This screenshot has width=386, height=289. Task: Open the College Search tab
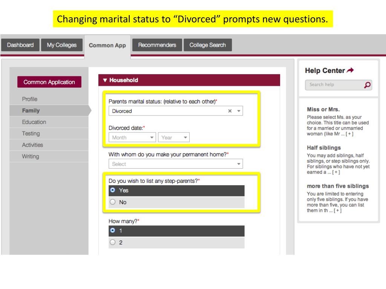[x=208, y=45]
